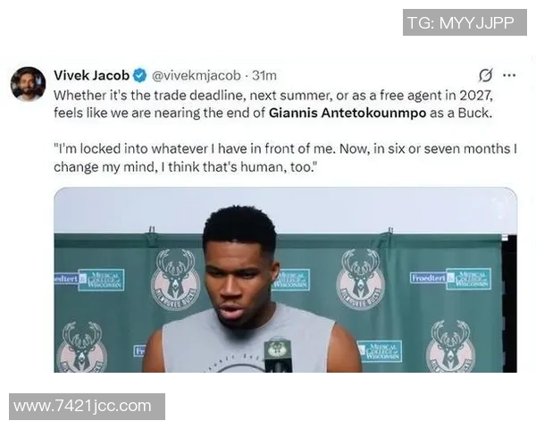The height and width of the screenshot is (429, 536).
Task: Click the "I'm locked into" quote text
Action: (285, 157)
